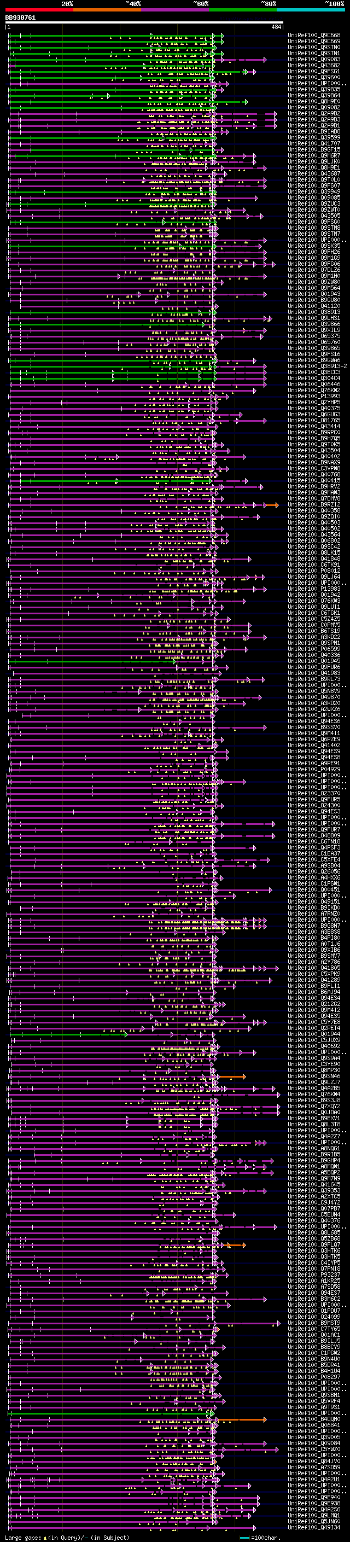Select hit UniRef100_Q9T0L0
The image size is (350, 1542).
coord(314,179)
